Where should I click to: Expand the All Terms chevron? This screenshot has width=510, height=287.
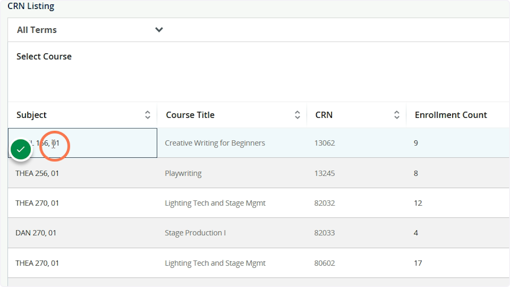(159, 30)
